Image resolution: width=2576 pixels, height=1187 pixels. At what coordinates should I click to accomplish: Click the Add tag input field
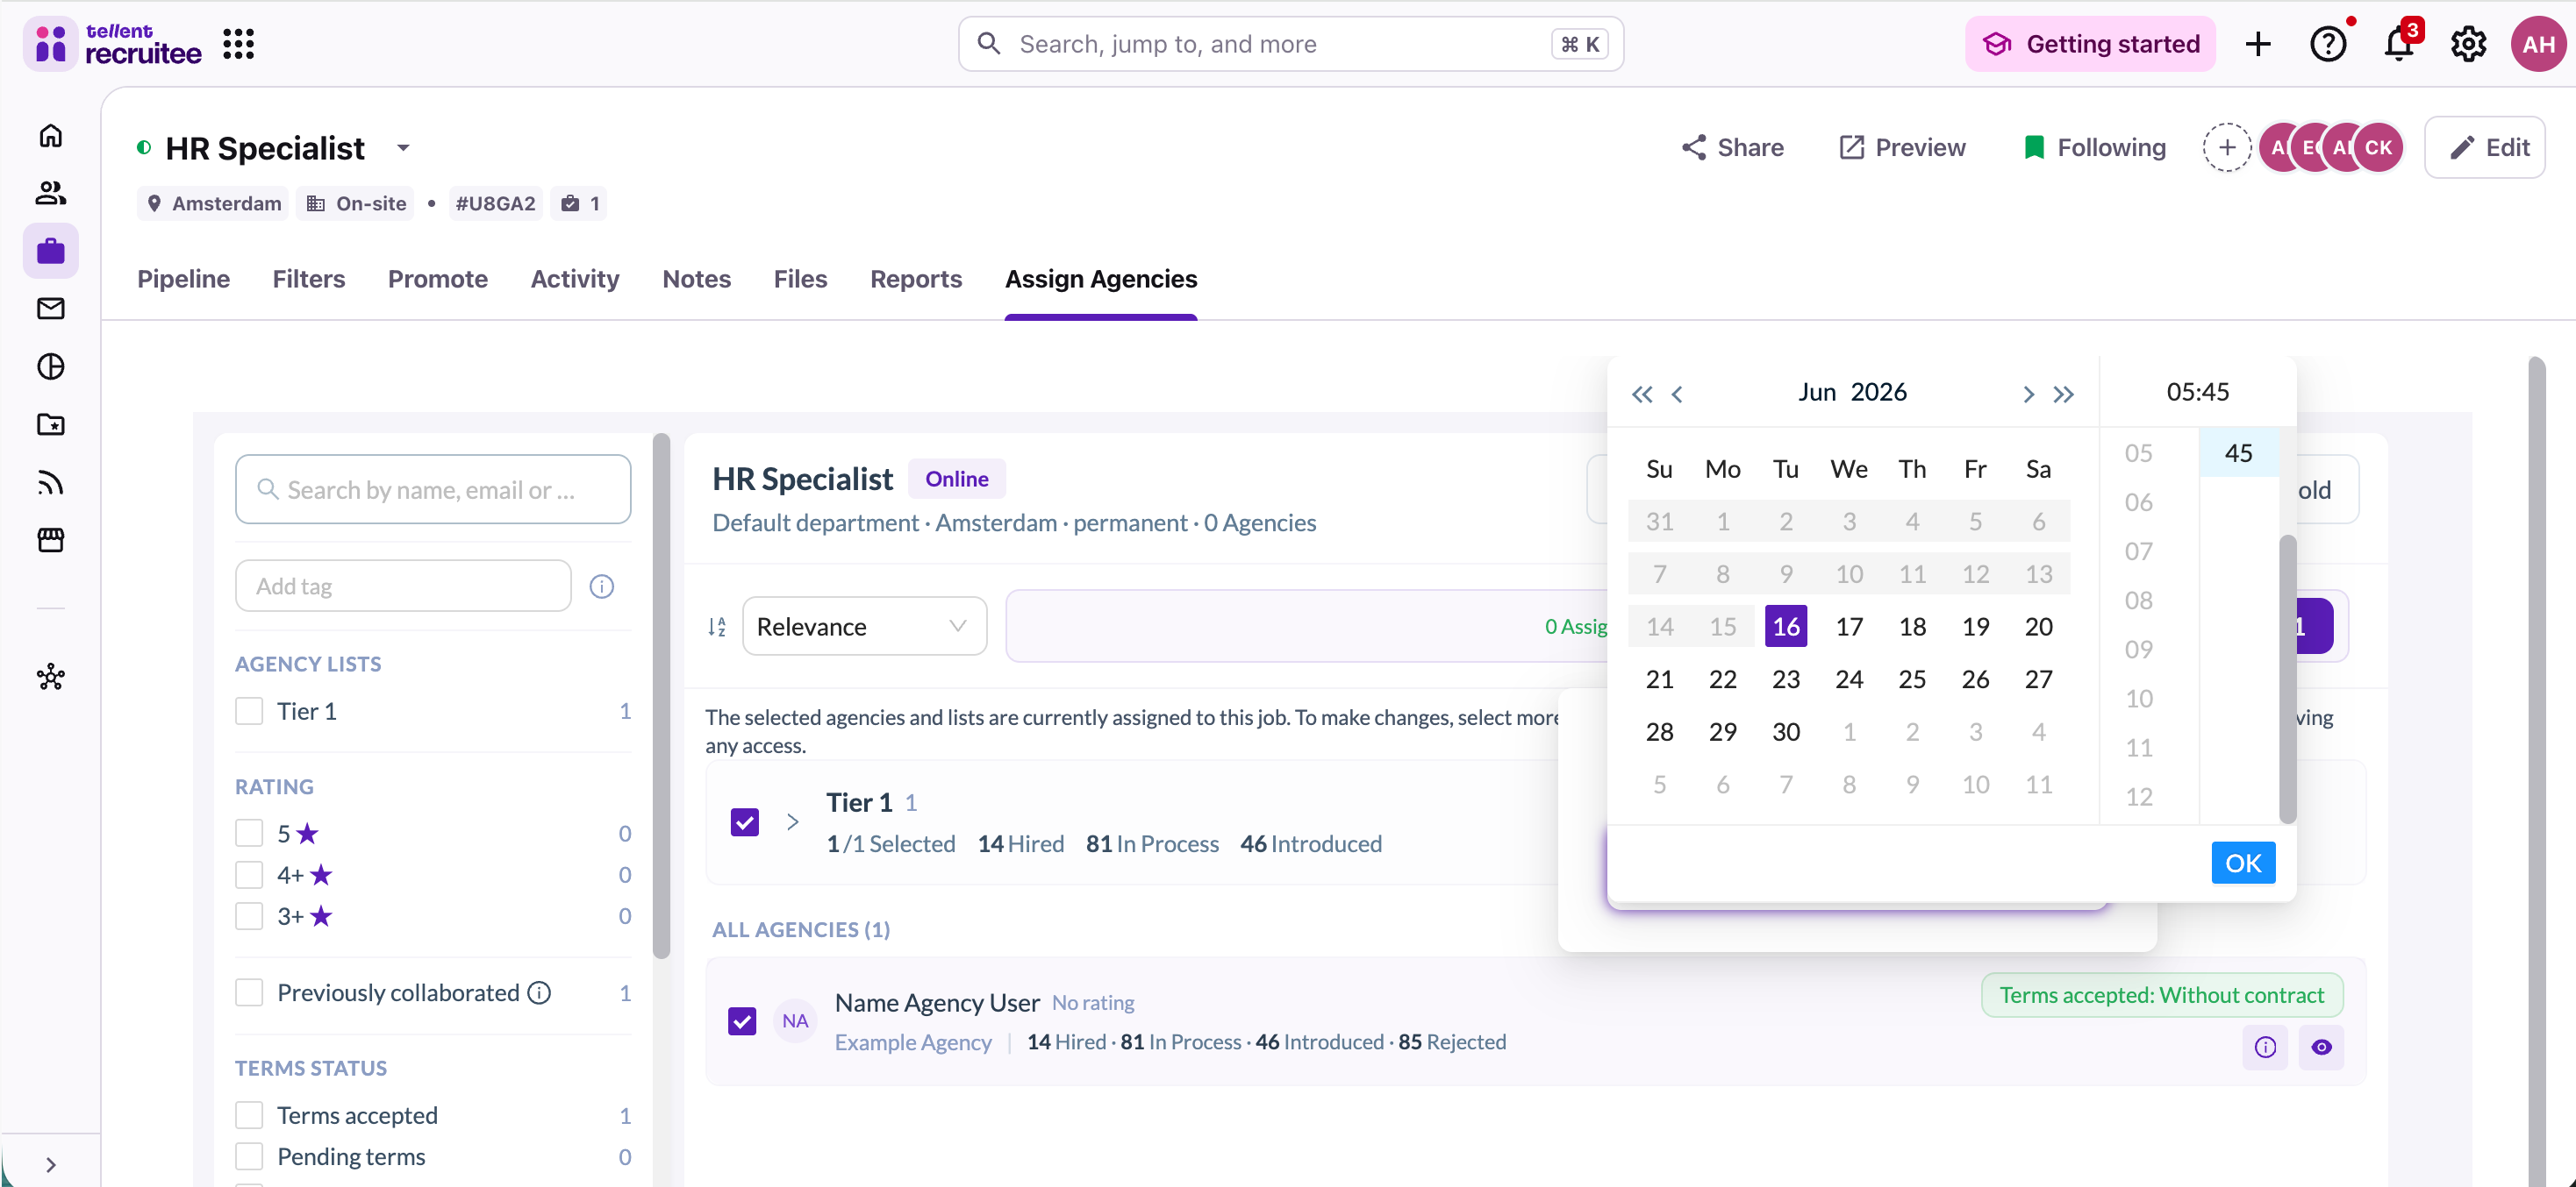pos(403,586)
